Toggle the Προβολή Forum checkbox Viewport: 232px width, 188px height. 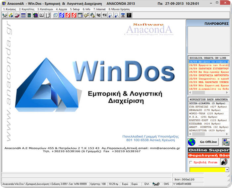tap(191, 162)
